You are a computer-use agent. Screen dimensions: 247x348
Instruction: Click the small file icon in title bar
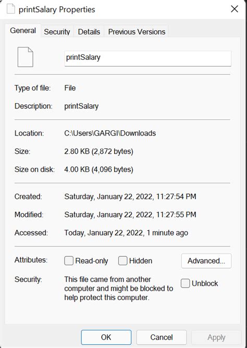tap(10, 9)
